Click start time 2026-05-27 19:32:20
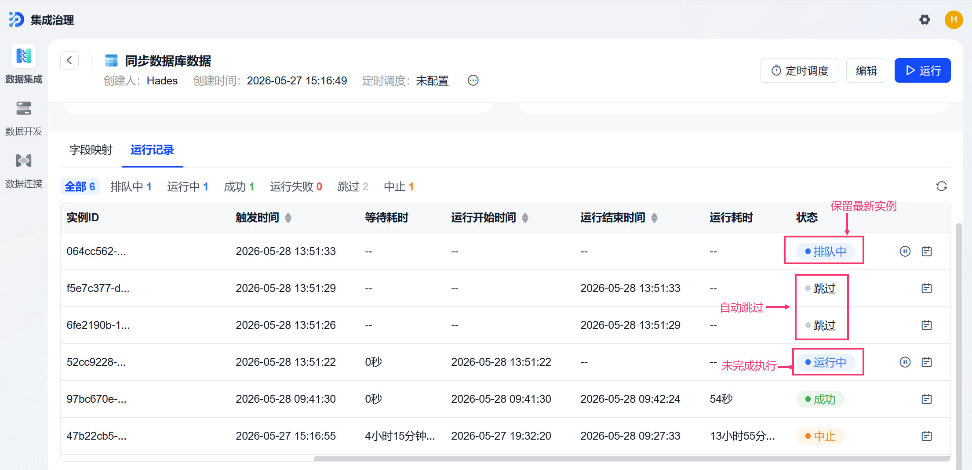 point(501,436)
